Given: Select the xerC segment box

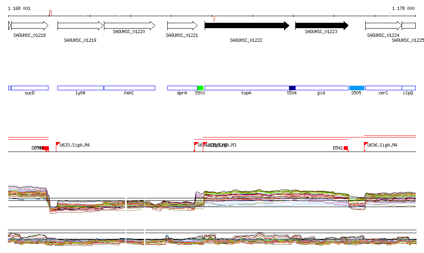Looking at the screenshot, I should point(383,88).
